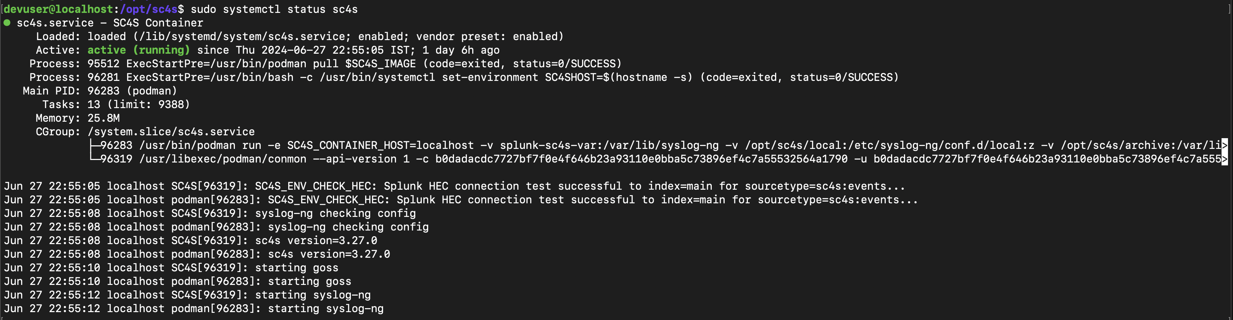This screenshot has width=1233, height=320.
Task: Click the truncation marker ending the conmon line
Action: [x=1224, y=159]
